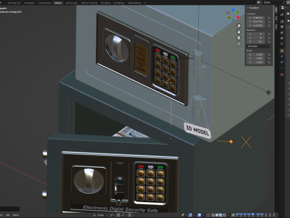Open the World properties tab icon

(282, 44)
